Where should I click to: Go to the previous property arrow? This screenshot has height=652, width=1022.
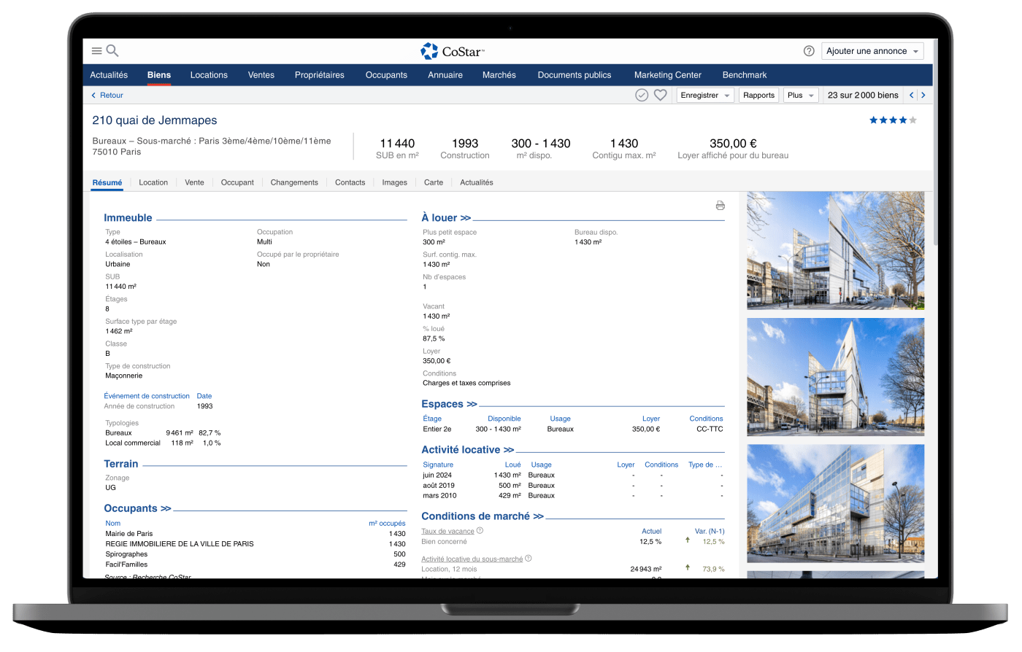911,96
